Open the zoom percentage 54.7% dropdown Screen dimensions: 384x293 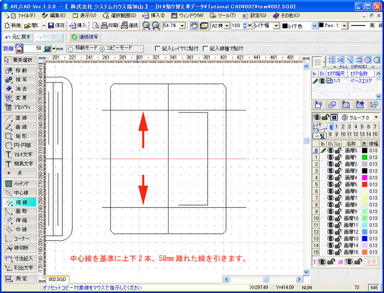click(182, 25)
